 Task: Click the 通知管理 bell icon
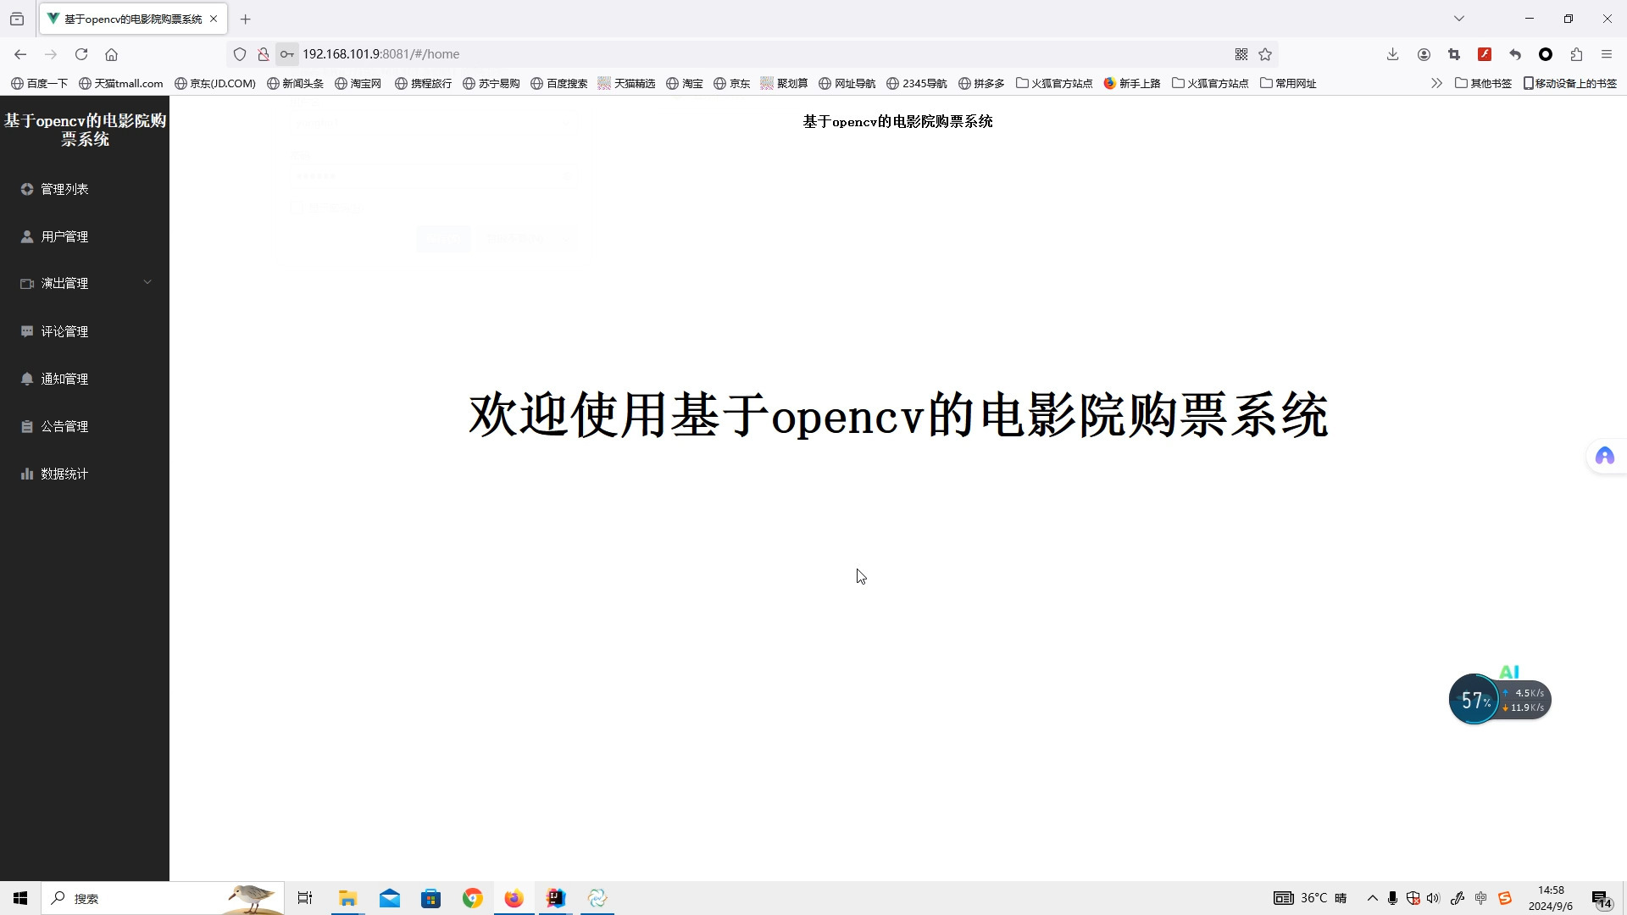pyautogui.click(x=27, y=379)
